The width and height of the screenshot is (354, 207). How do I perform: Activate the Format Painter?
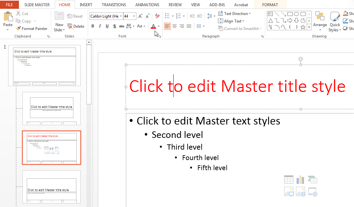coord(32,28)
